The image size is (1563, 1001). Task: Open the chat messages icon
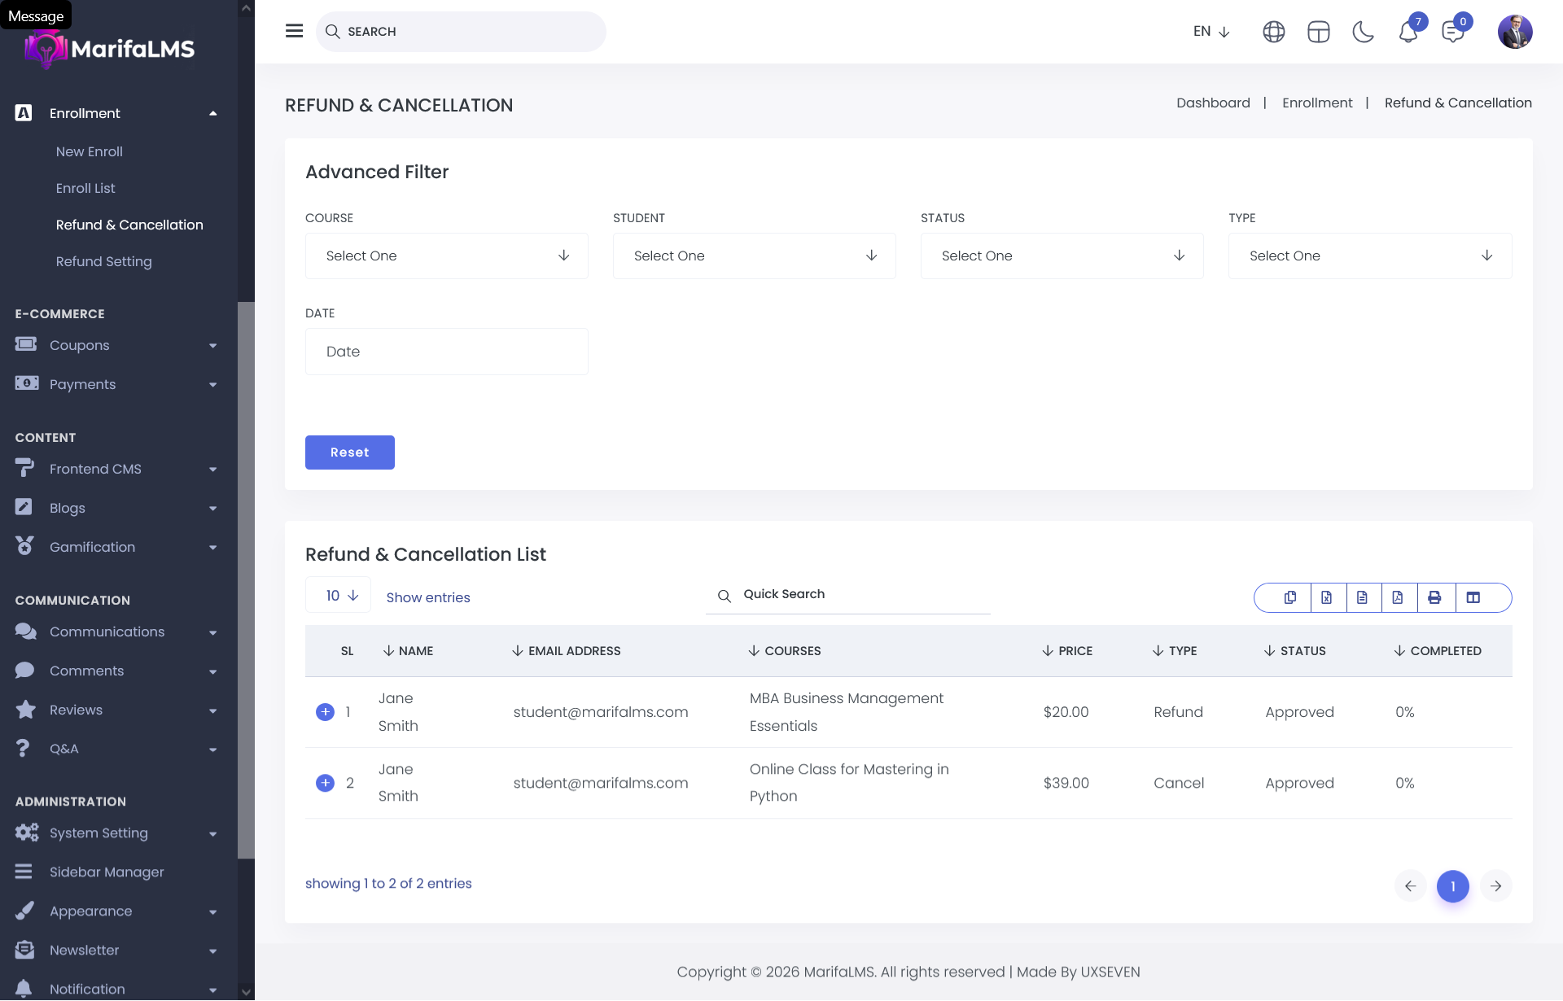[1453, 32]
